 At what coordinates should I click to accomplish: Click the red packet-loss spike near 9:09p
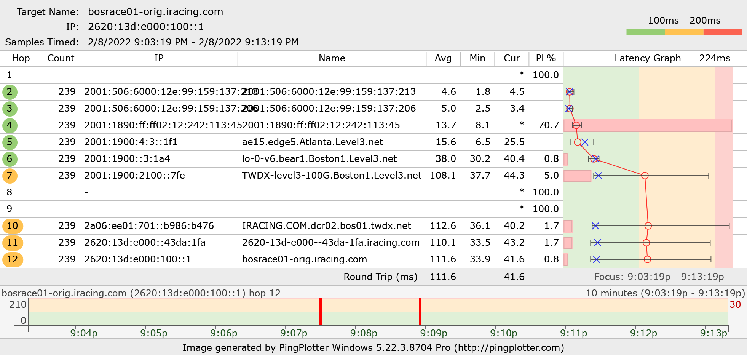click(x=420, y=312)
